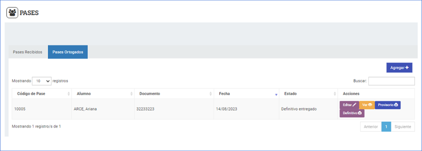The width and height of the screenshot is (422, 151).
Task: Click the PASES people group icon
Action: [12, 13]
